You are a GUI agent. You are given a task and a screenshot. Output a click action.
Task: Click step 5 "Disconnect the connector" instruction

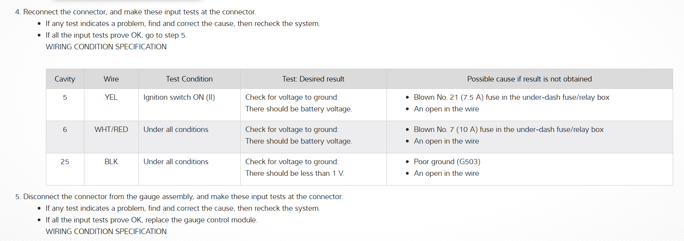pos(183,197)
